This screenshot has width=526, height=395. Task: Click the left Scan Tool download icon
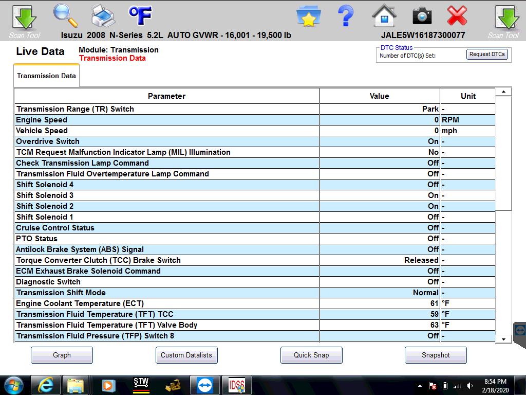(24, 17)
